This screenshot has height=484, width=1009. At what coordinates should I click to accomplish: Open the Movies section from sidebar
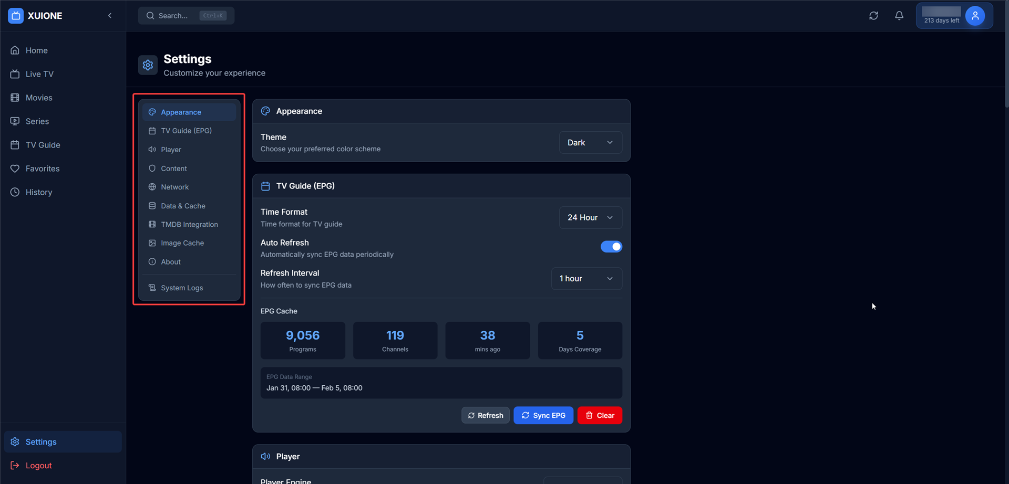pos(39,98)
